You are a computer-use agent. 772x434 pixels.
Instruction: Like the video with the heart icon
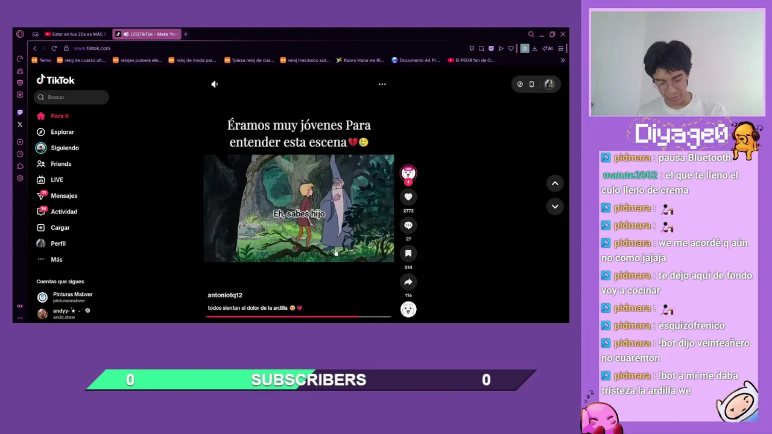(408, 197)
